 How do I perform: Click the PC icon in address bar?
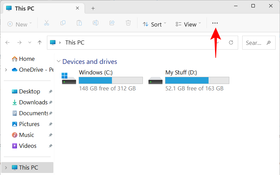tap(53, 42)
